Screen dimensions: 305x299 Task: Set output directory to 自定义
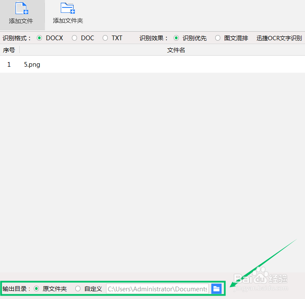(78, 289)
